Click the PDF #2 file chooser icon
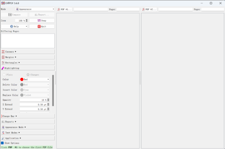Viewport: 225px width, 149px height. point(143,9)
